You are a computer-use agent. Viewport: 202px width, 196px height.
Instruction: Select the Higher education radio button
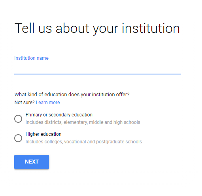point(18,138)
